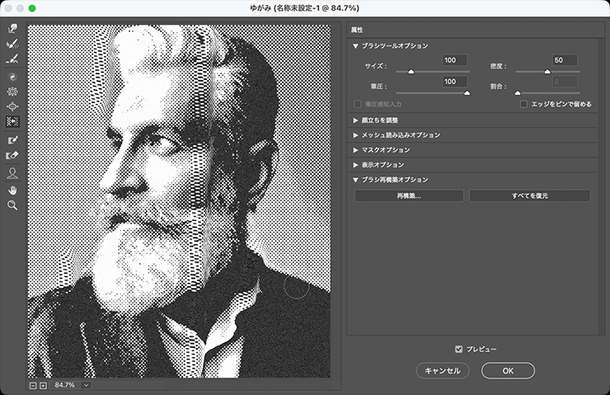Select the Pucker tool
Screen dimensions: 610x395
coord(12,91)
